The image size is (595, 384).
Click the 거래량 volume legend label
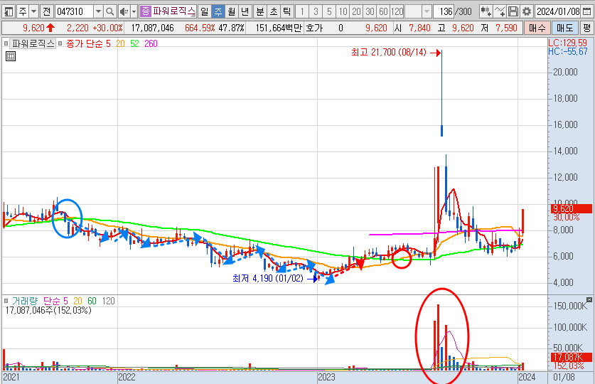click(x=26, y=302)
